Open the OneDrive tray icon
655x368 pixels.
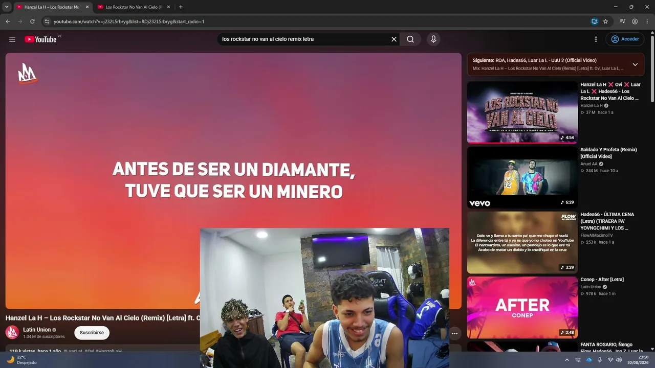point(588,360)
